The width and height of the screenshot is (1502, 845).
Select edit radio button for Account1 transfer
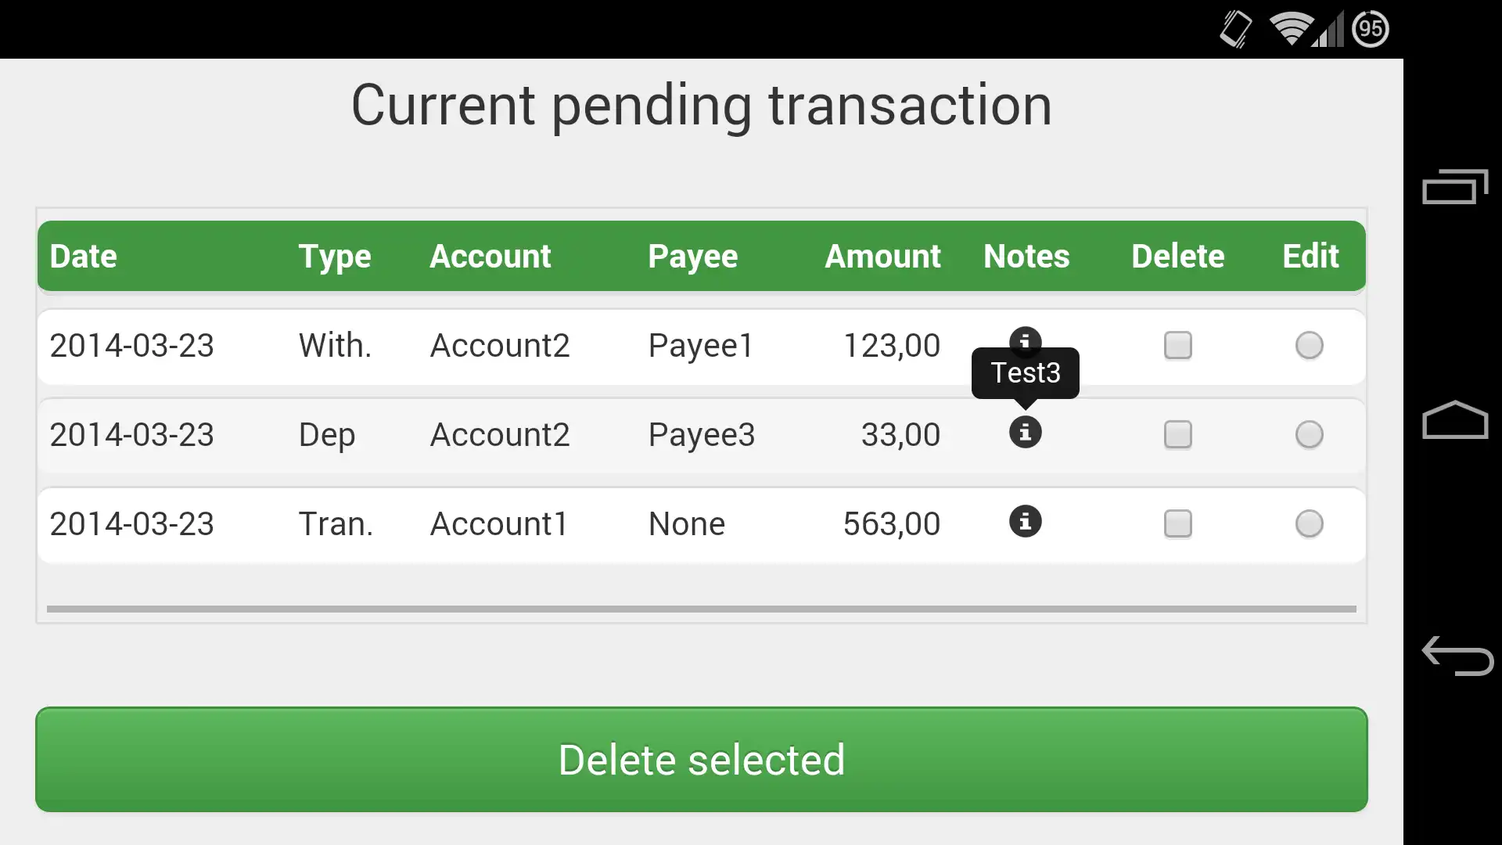click(x=1309, y=523)
